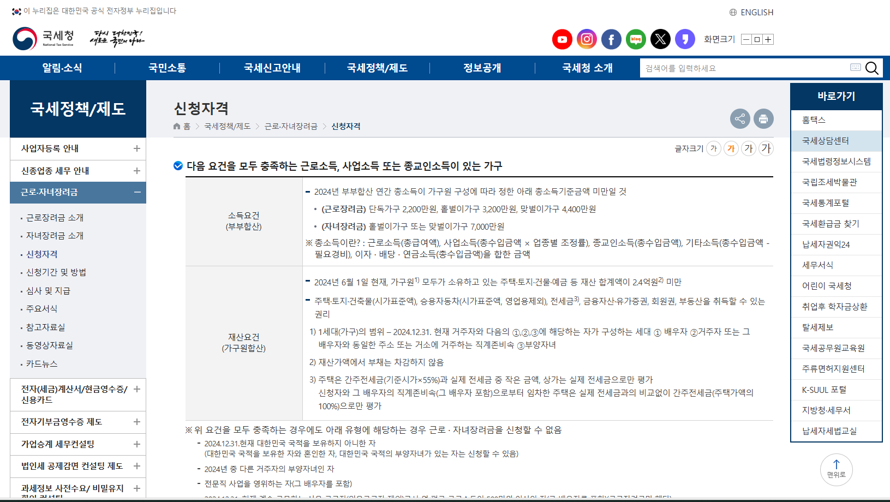This screenshot has width=890, height=502.
Task: Open the YouTube channel icon
Action: tap(562, 39)
